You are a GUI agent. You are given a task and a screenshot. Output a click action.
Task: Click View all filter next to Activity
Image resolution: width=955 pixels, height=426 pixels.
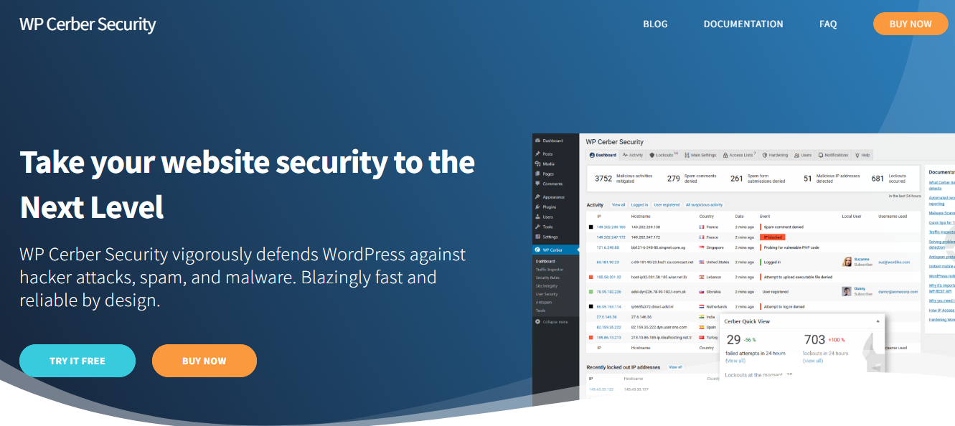point(618,205)
